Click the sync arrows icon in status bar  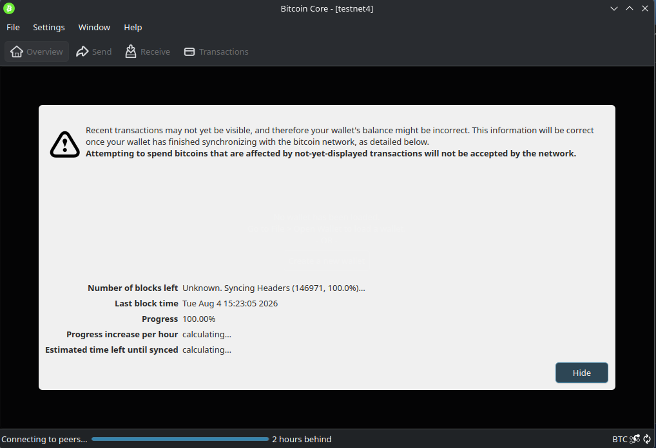point(647,439)
